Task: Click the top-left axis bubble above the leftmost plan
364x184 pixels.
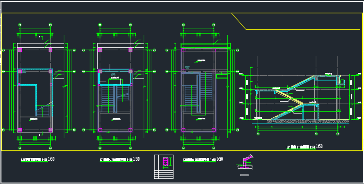Action: 20,25
